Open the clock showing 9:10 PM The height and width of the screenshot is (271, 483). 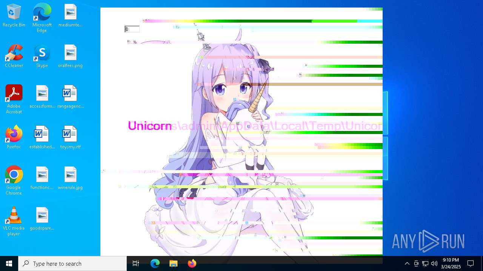coord(451,263)
